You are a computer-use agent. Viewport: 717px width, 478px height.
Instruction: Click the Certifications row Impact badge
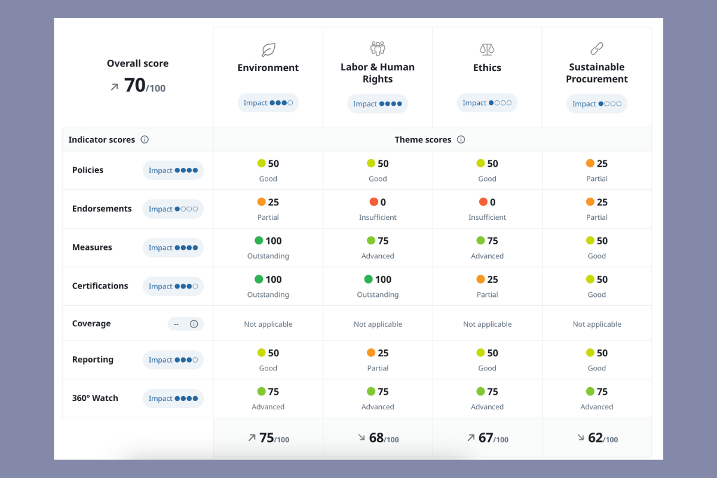click(x=173, y=286)
